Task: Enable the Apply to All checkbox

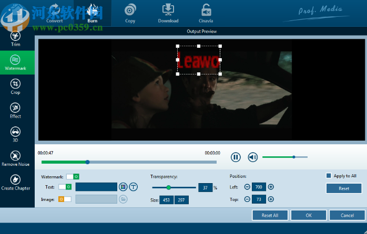Action: [x=329, y=176]
